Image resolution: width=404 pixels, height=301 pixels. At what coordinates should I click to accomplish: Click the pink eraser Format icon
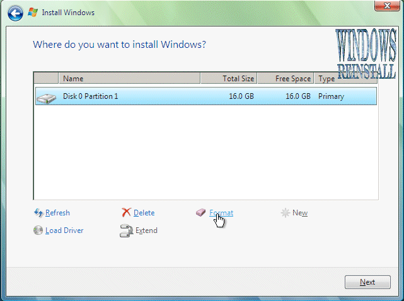[x=201, y=213]
